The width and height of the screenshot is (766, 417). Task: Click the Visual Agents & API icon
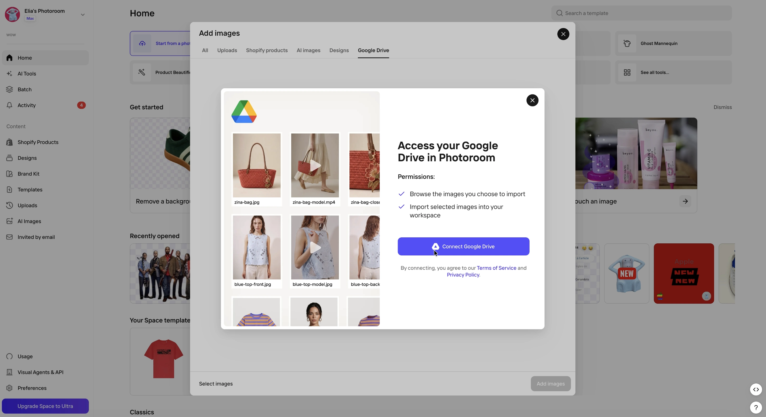pos(9,372)
